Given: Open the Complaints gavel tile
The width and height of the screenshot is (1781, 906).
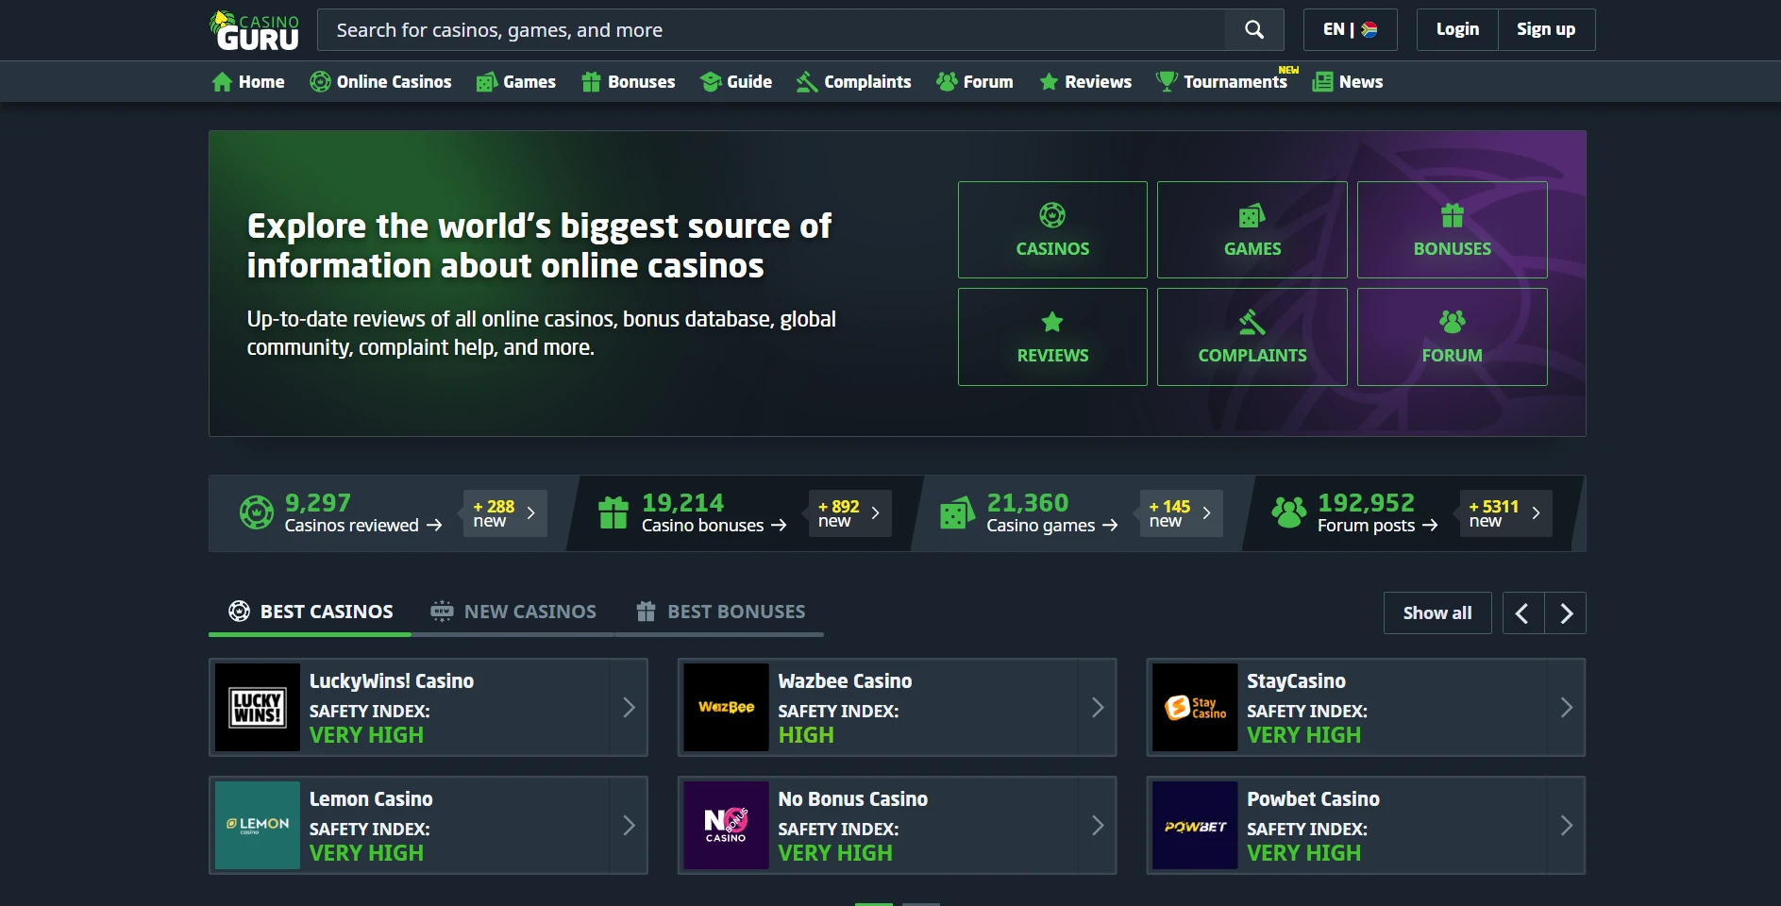Looking at the screenshot, I should 1252,337.
